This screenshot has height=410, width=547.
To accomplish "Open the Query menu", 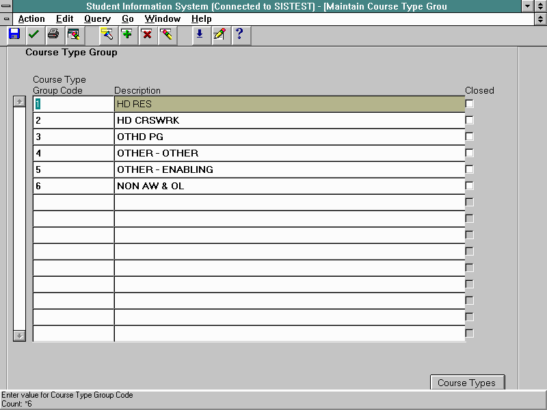I will [x=97, y=19].
